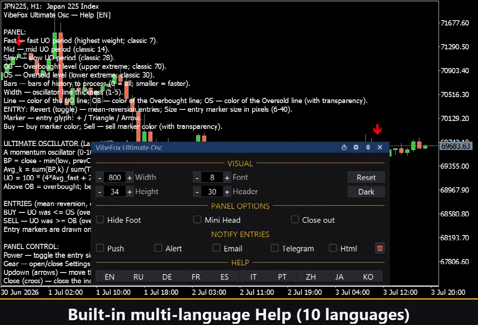
Task: Select ES help language
Action: [224, 276]
